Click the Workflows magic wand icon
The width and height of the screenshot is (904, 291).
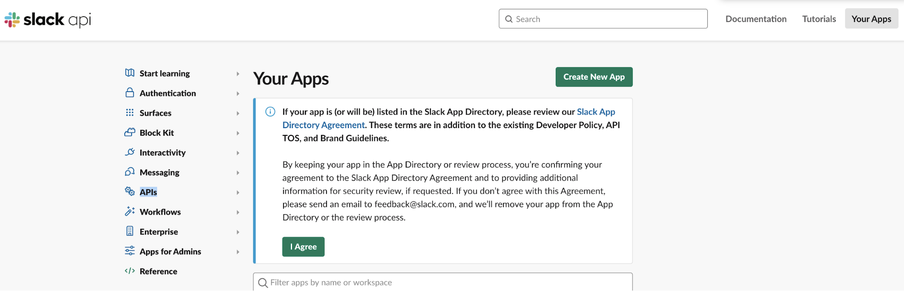coord(130,212)
